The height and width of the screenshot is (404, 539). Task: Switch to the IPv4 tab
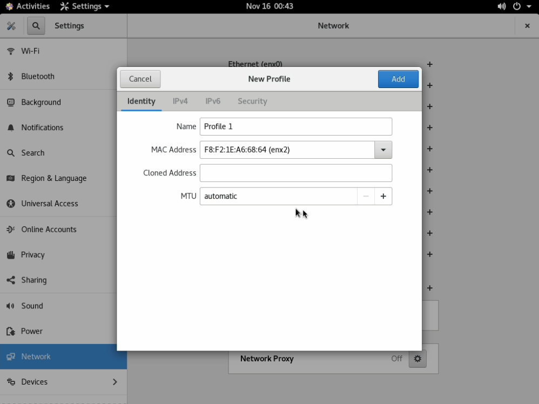pyautogui.click(x=180, y=102)
